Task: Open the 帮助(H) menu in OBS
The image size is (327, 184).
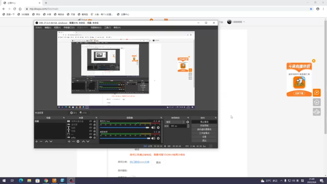Action: pyautogui.click(x=117, y=27)
